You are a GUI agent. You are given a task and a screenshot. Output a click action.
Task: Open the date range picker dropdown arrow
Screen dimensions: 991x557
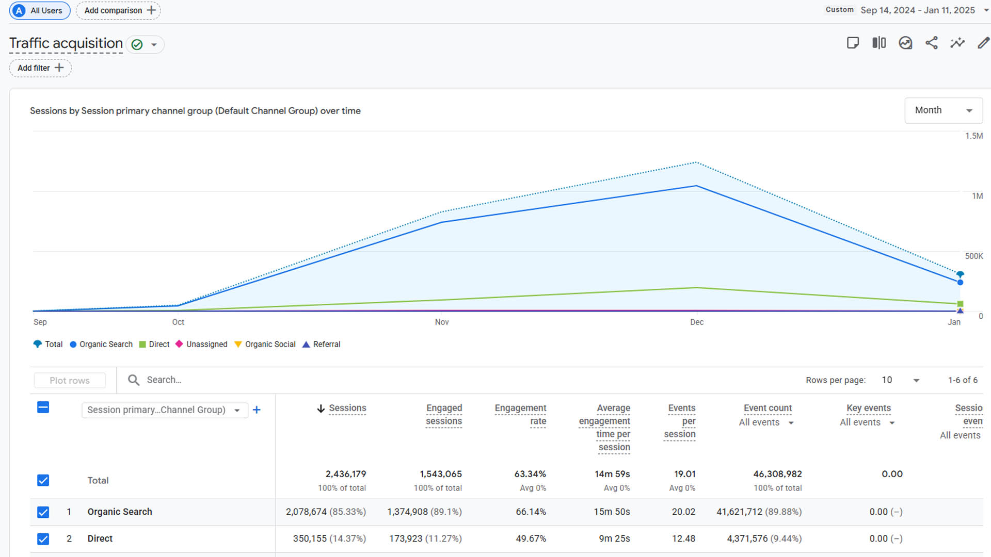pos(986,10)
